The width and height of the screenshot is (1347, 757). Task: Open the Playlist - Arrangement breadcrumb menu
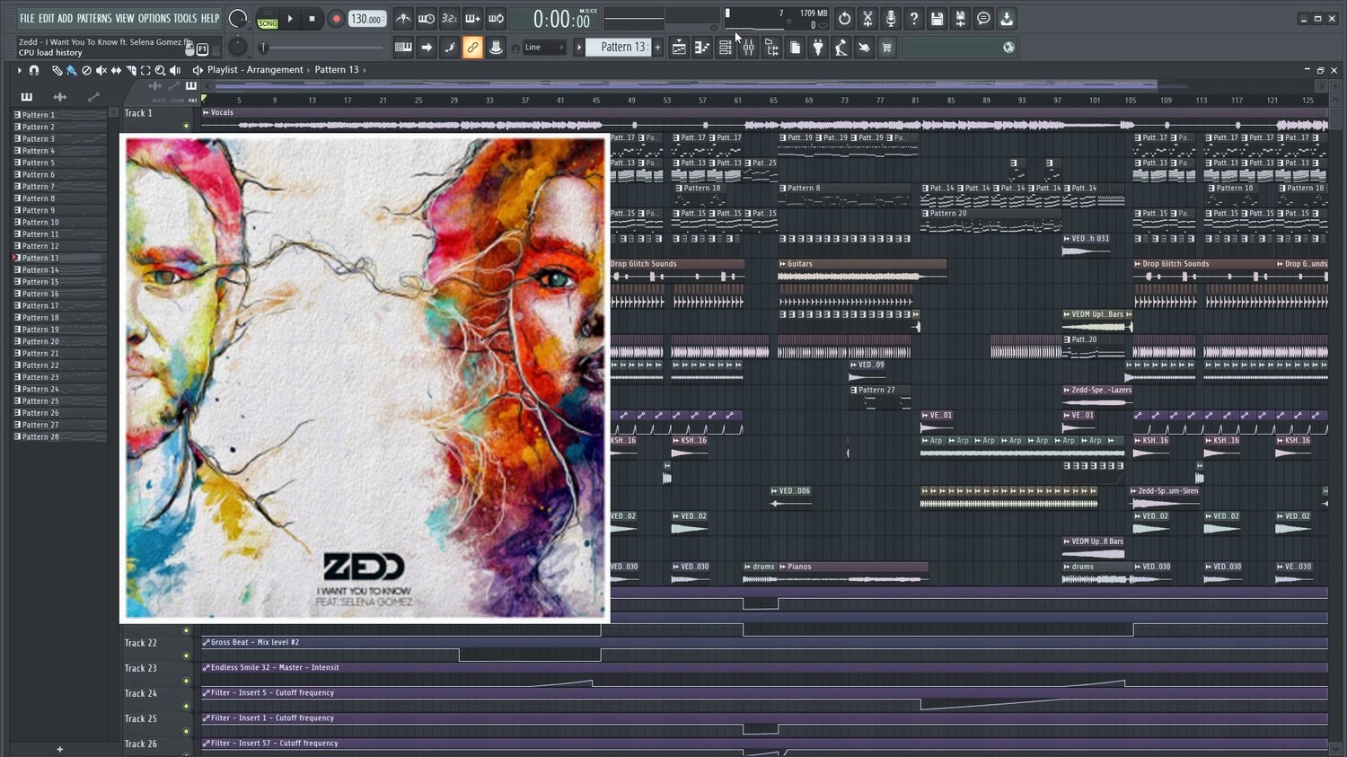255,70
